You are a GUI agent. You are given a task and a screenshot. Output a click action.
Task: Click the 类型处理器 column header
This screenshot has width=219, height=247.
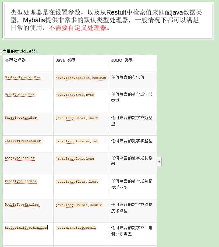click(x=15, y=60)
